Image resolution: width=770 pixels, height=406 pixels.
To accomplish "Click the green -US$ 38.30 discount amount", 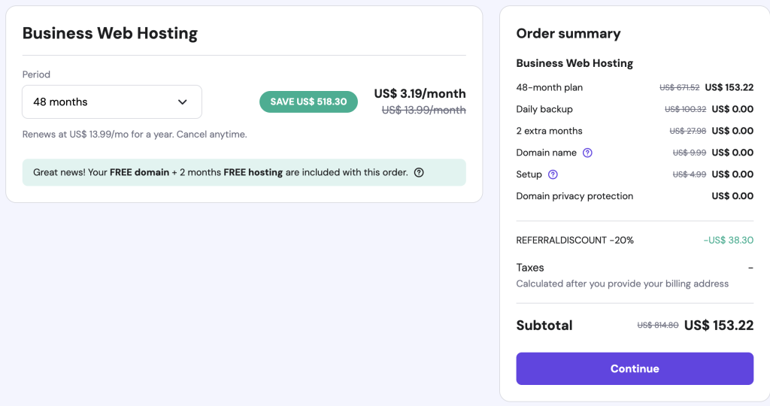I will (728, 241).
